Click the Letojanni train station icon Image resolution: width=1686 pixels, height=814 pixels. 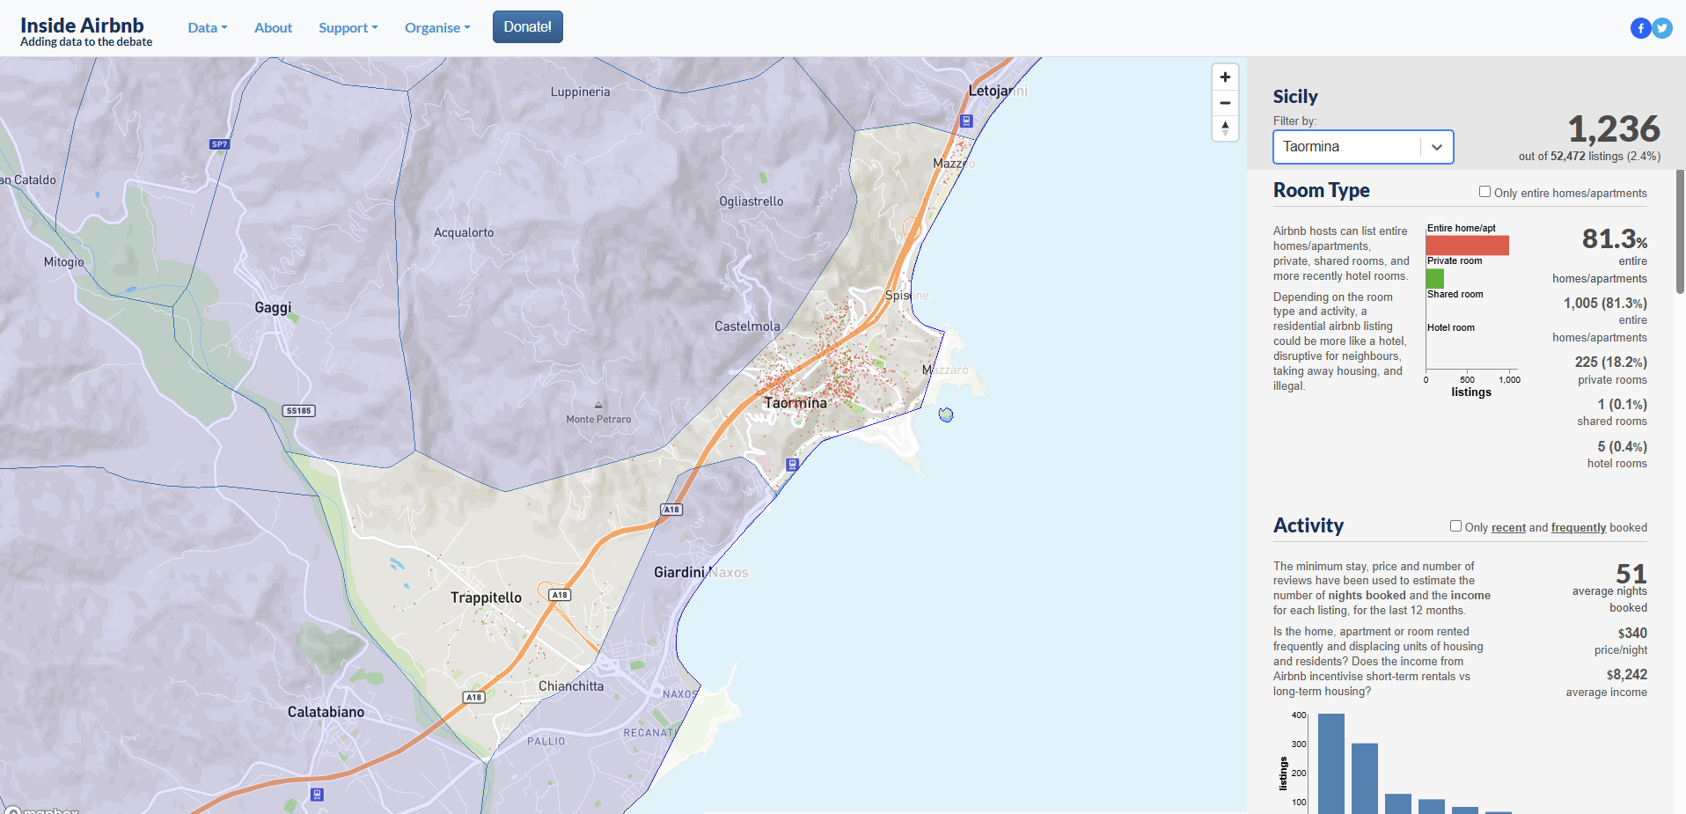966,121
